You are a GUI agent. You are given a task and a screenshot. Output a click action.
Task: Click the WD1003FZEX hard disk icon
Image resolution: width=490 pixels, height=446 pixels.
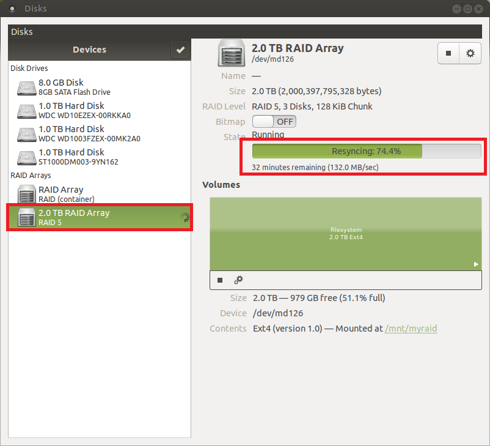point(26,134)
